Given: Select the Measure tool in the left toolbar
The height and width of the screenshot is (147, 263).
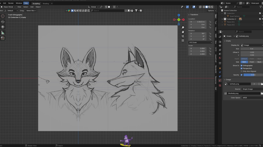Looking at the screenshot, I should (x=3, y=33).
